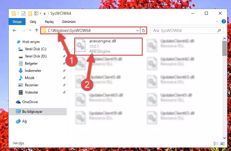
Task: Switch to details view in status bar
Action: 216,143
